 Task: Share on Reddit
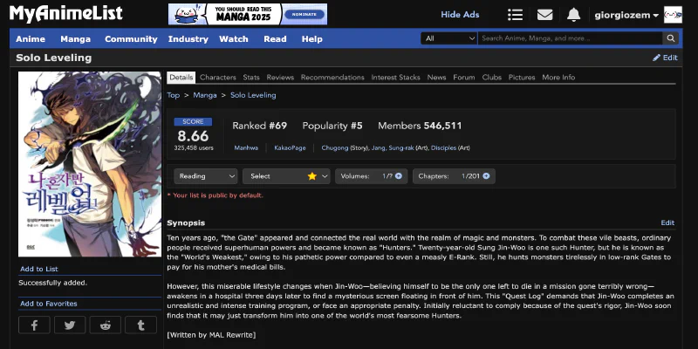[106, 325]
